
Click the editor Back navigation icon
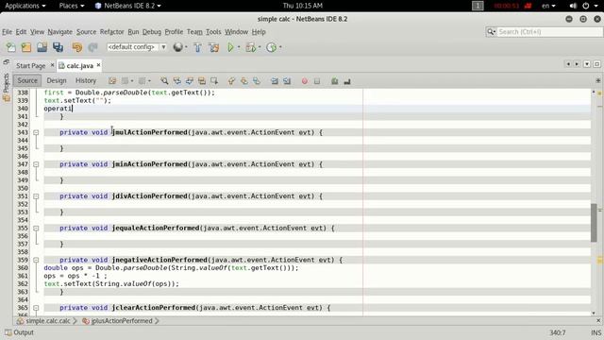[125, 81]
